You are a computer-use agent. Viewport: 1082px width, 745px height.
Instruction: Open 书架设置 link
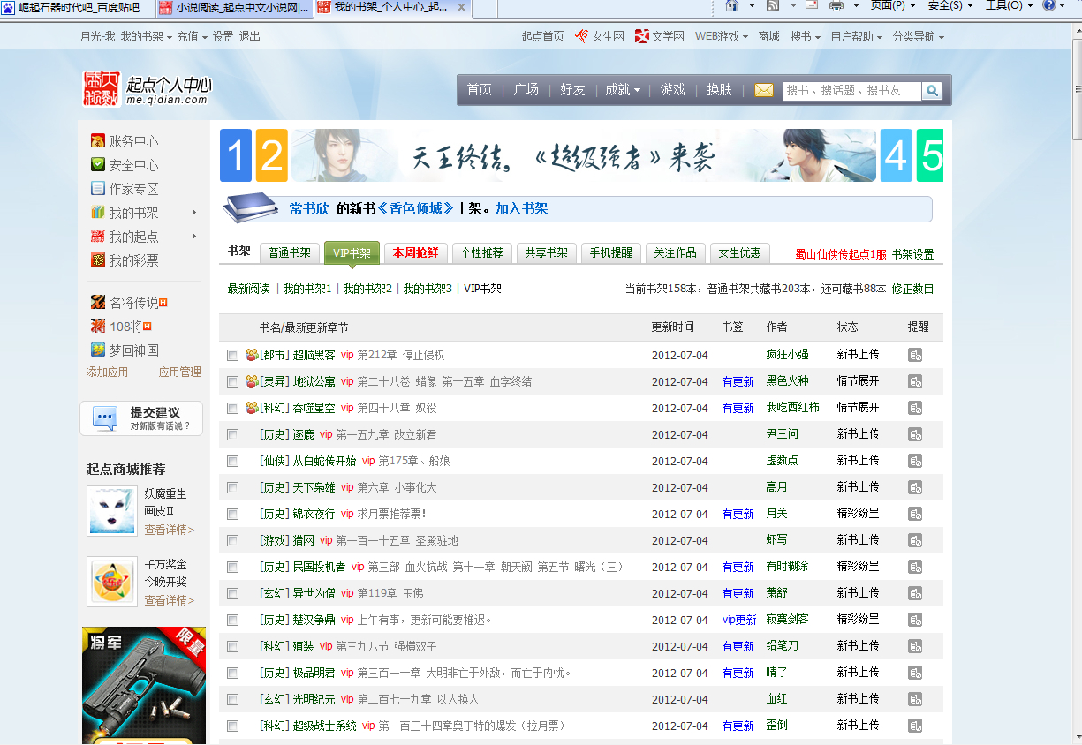(912, 254)
